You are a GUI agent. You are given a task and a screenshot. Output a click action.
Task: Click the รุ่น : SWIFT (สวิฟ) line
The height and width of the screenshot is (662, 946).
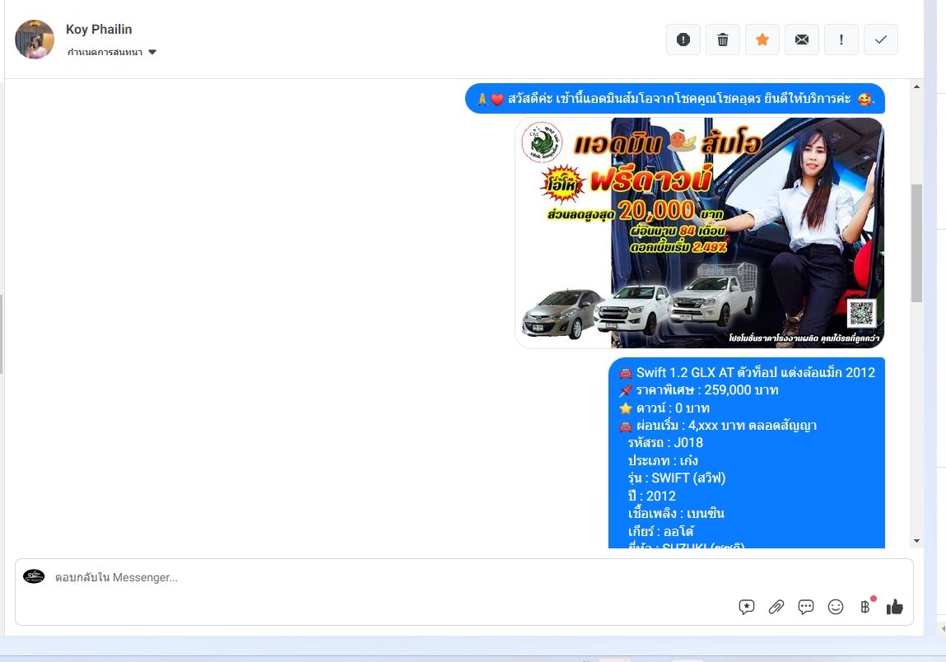pos(677,478)
